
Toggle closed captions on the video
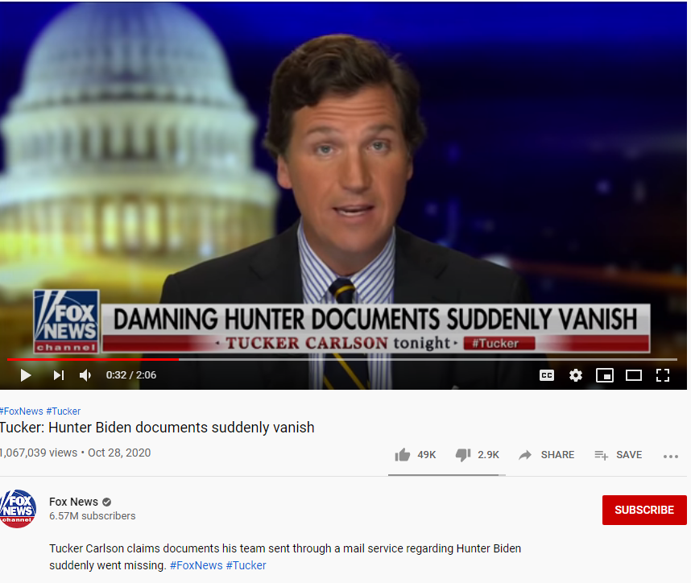click(547, 375)
